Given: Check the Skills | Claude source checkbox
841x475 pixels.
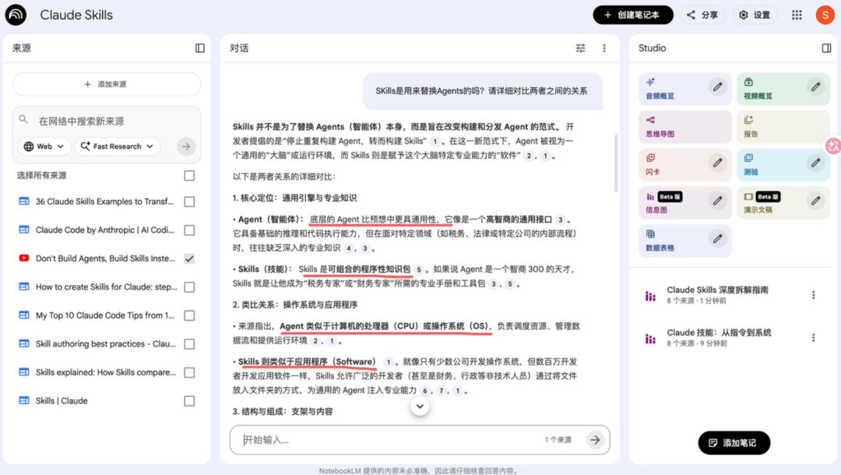Looking at the screenshot, I should (x=189, y=401).
